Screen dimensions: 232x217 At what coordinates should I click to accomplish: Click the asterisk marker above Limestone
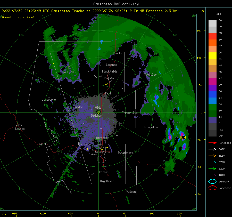[49, 97]
